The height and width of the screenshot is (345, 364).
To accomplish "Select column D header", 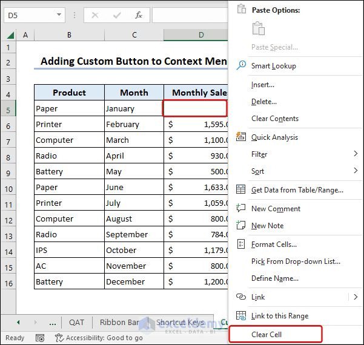I will (196, 35).
